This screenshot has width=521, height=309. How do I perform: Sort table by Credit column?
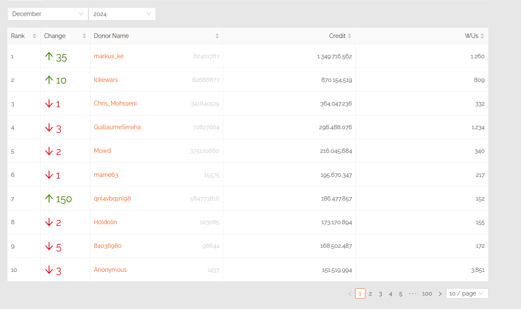(x=350, y=36)
